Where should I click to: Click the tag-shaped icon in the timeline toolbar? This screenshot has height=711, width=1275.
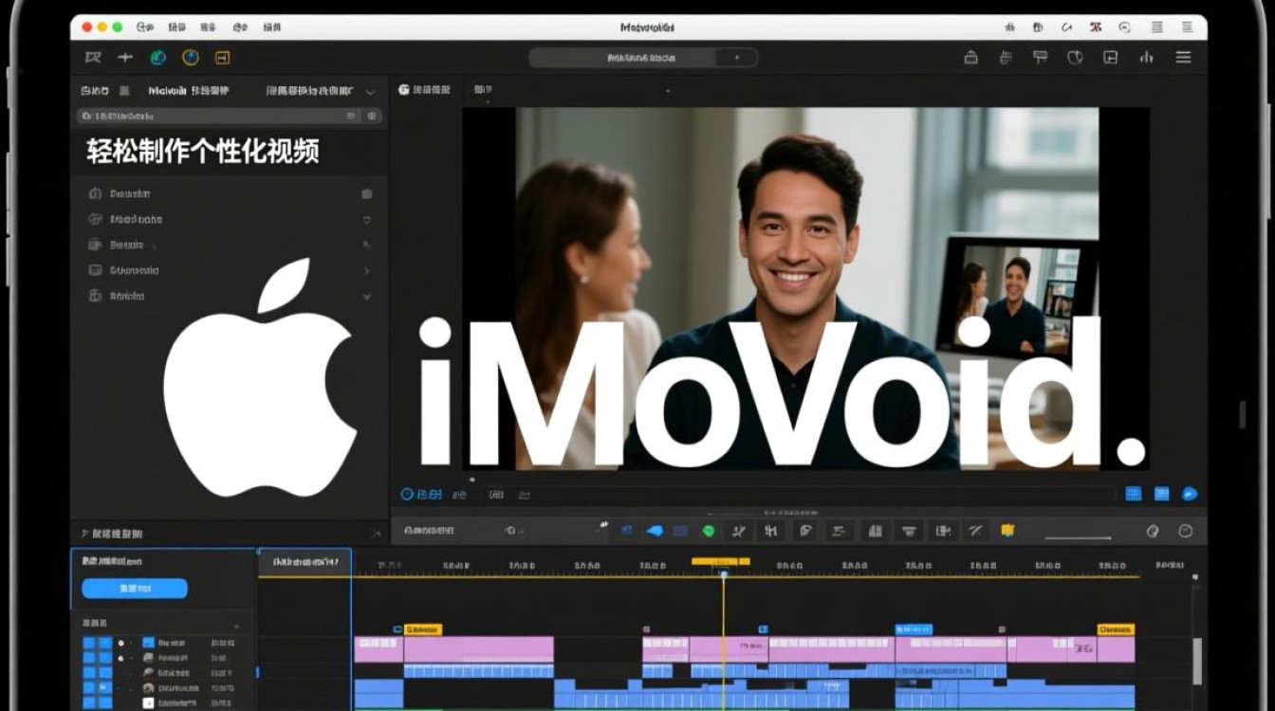[x=804, y=531]
